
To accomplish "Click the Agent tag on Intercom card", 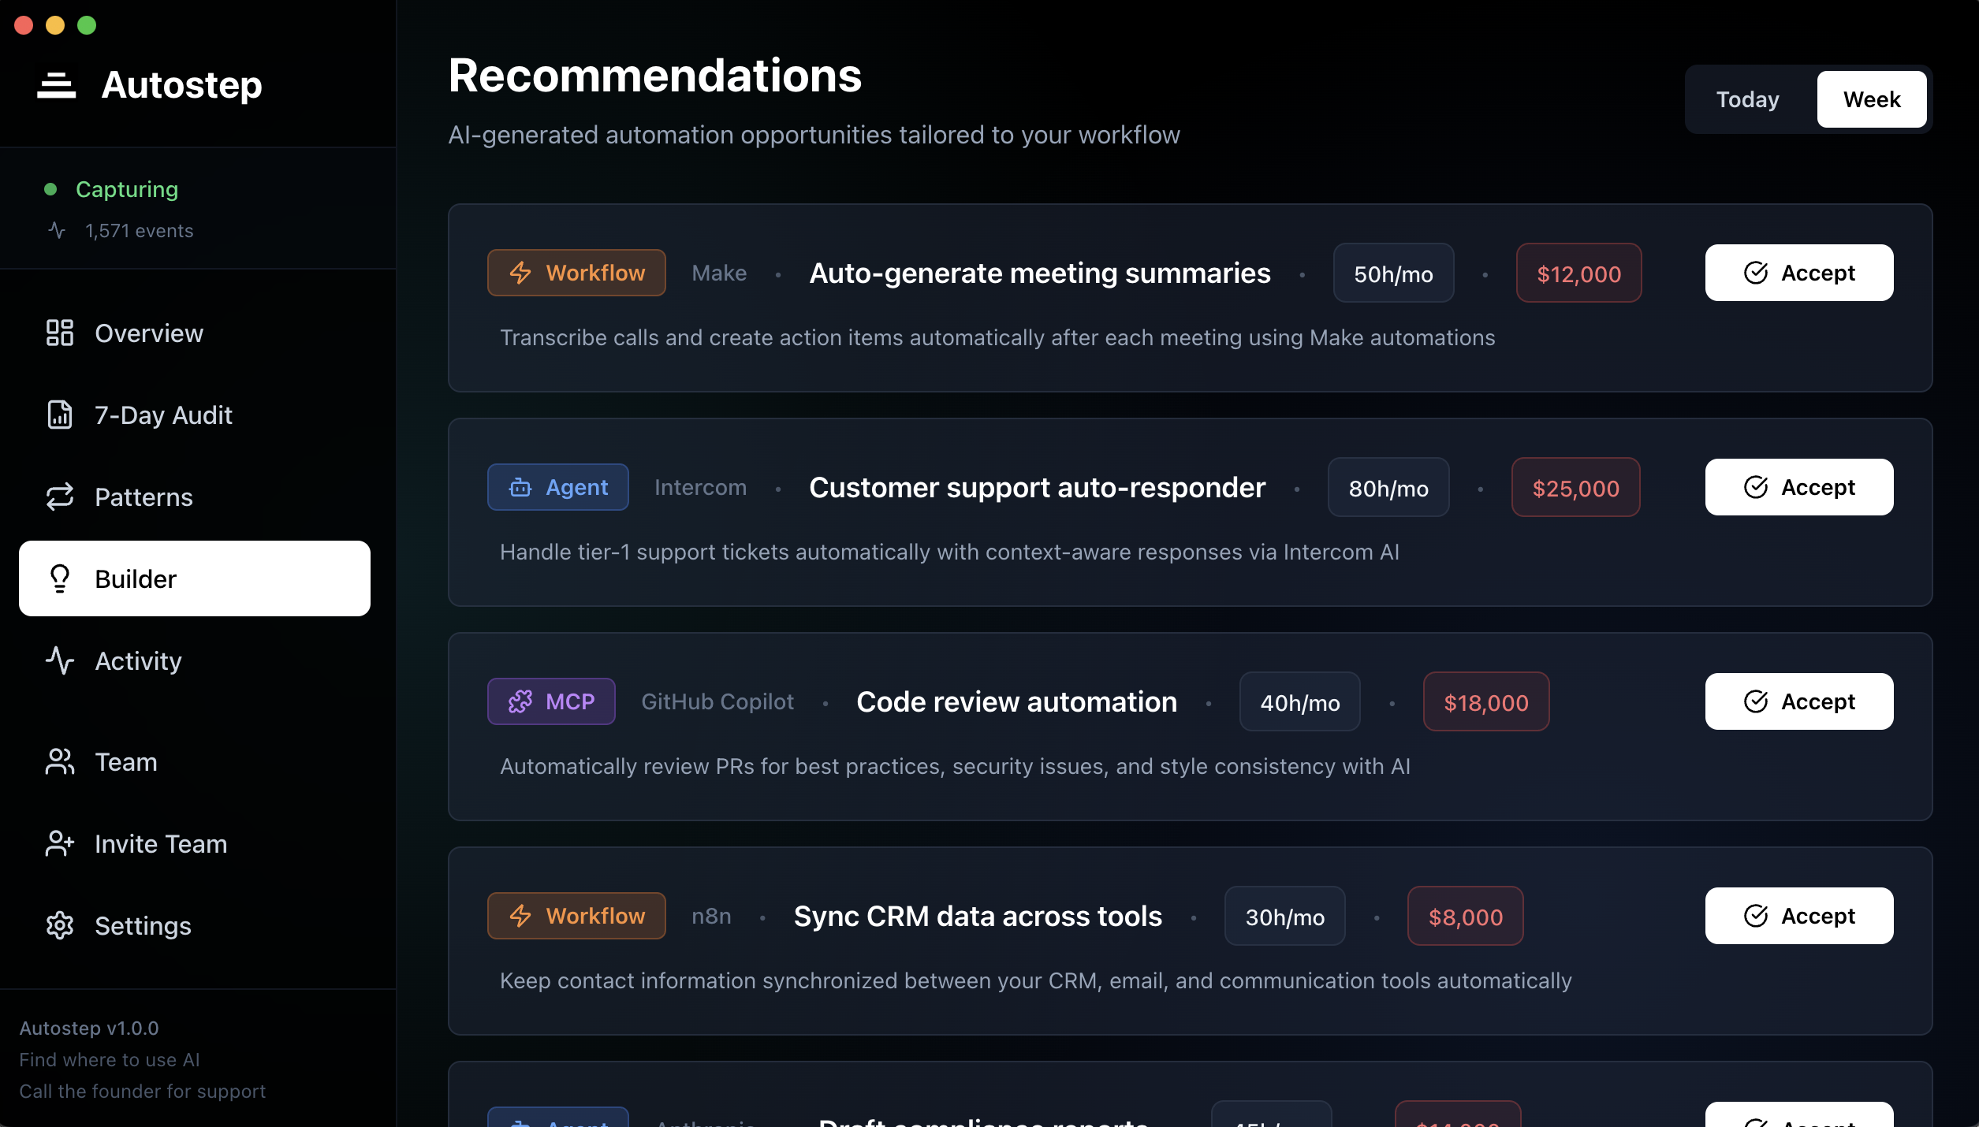I will tap(558, 488).
